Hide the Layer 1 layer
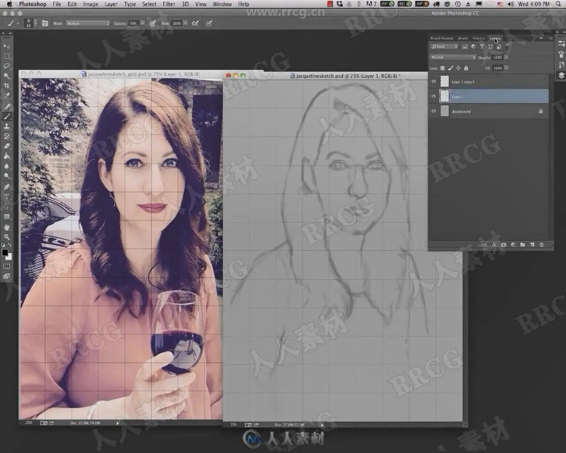 (x=433, y=96)
